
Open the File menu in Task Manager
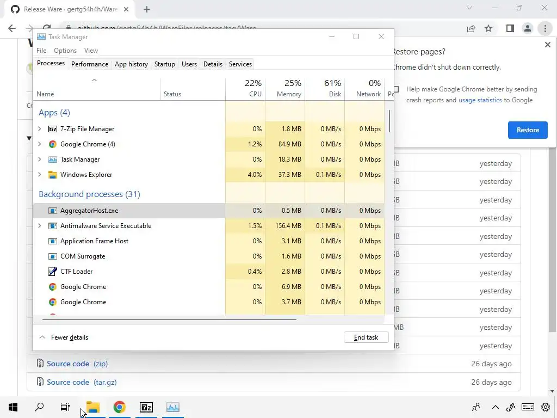(41, 51)
